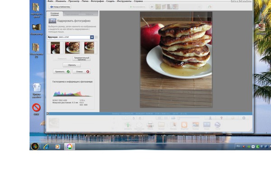Screen dimensions: 271x169
Task: Choose the first suggested crop thumbnail
Action: point(55,48)
